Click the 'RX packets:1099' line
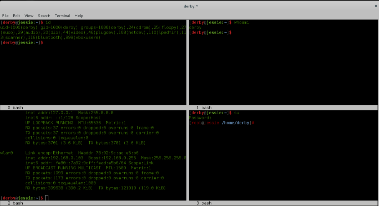The width and height of the screenshot is (379, 206). pos(92,173)
